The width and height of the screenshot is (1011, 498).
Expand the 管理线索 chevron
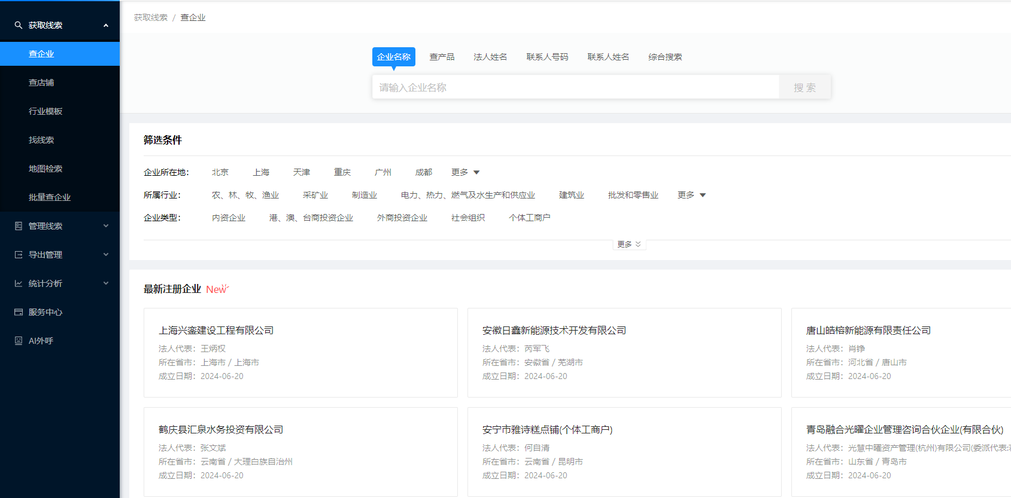pos(106,226)
